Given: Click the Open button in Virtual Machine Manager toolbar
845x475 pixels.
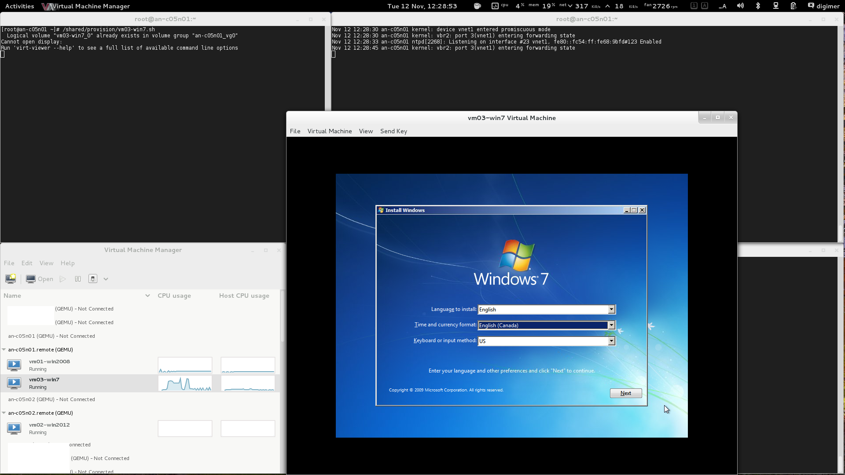Looking at the screenshot, I should (40, 279).
